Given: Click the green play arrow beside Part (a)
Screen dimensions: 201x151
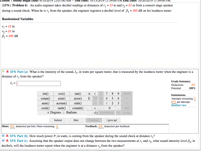Looking at the screenshot, I should [3, 71].
